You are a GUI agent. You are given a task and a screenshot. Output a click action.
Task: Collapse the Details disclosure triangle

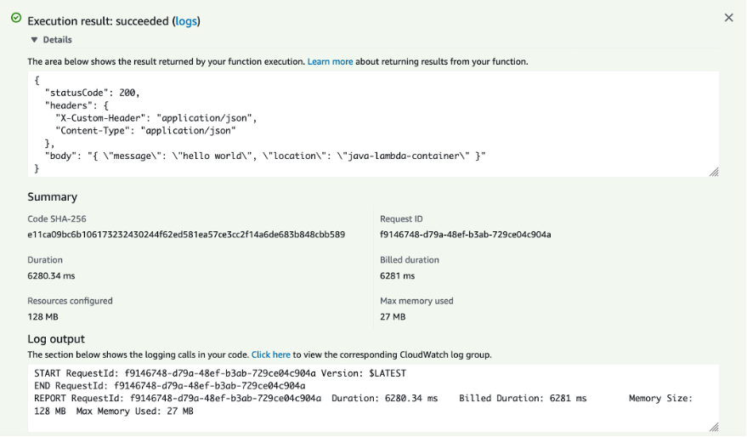tap(35, 40)
